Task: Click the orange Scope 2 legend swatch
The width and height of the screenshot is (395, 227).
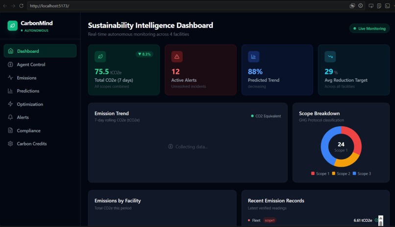Action: pos(334,174)
